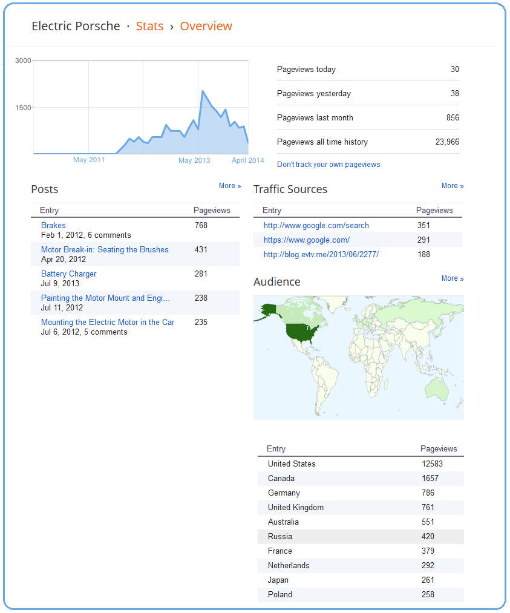Open the Stats breadcrumb link
The width and height of the screenshot is (510, 613).
[x=149, y=26]
